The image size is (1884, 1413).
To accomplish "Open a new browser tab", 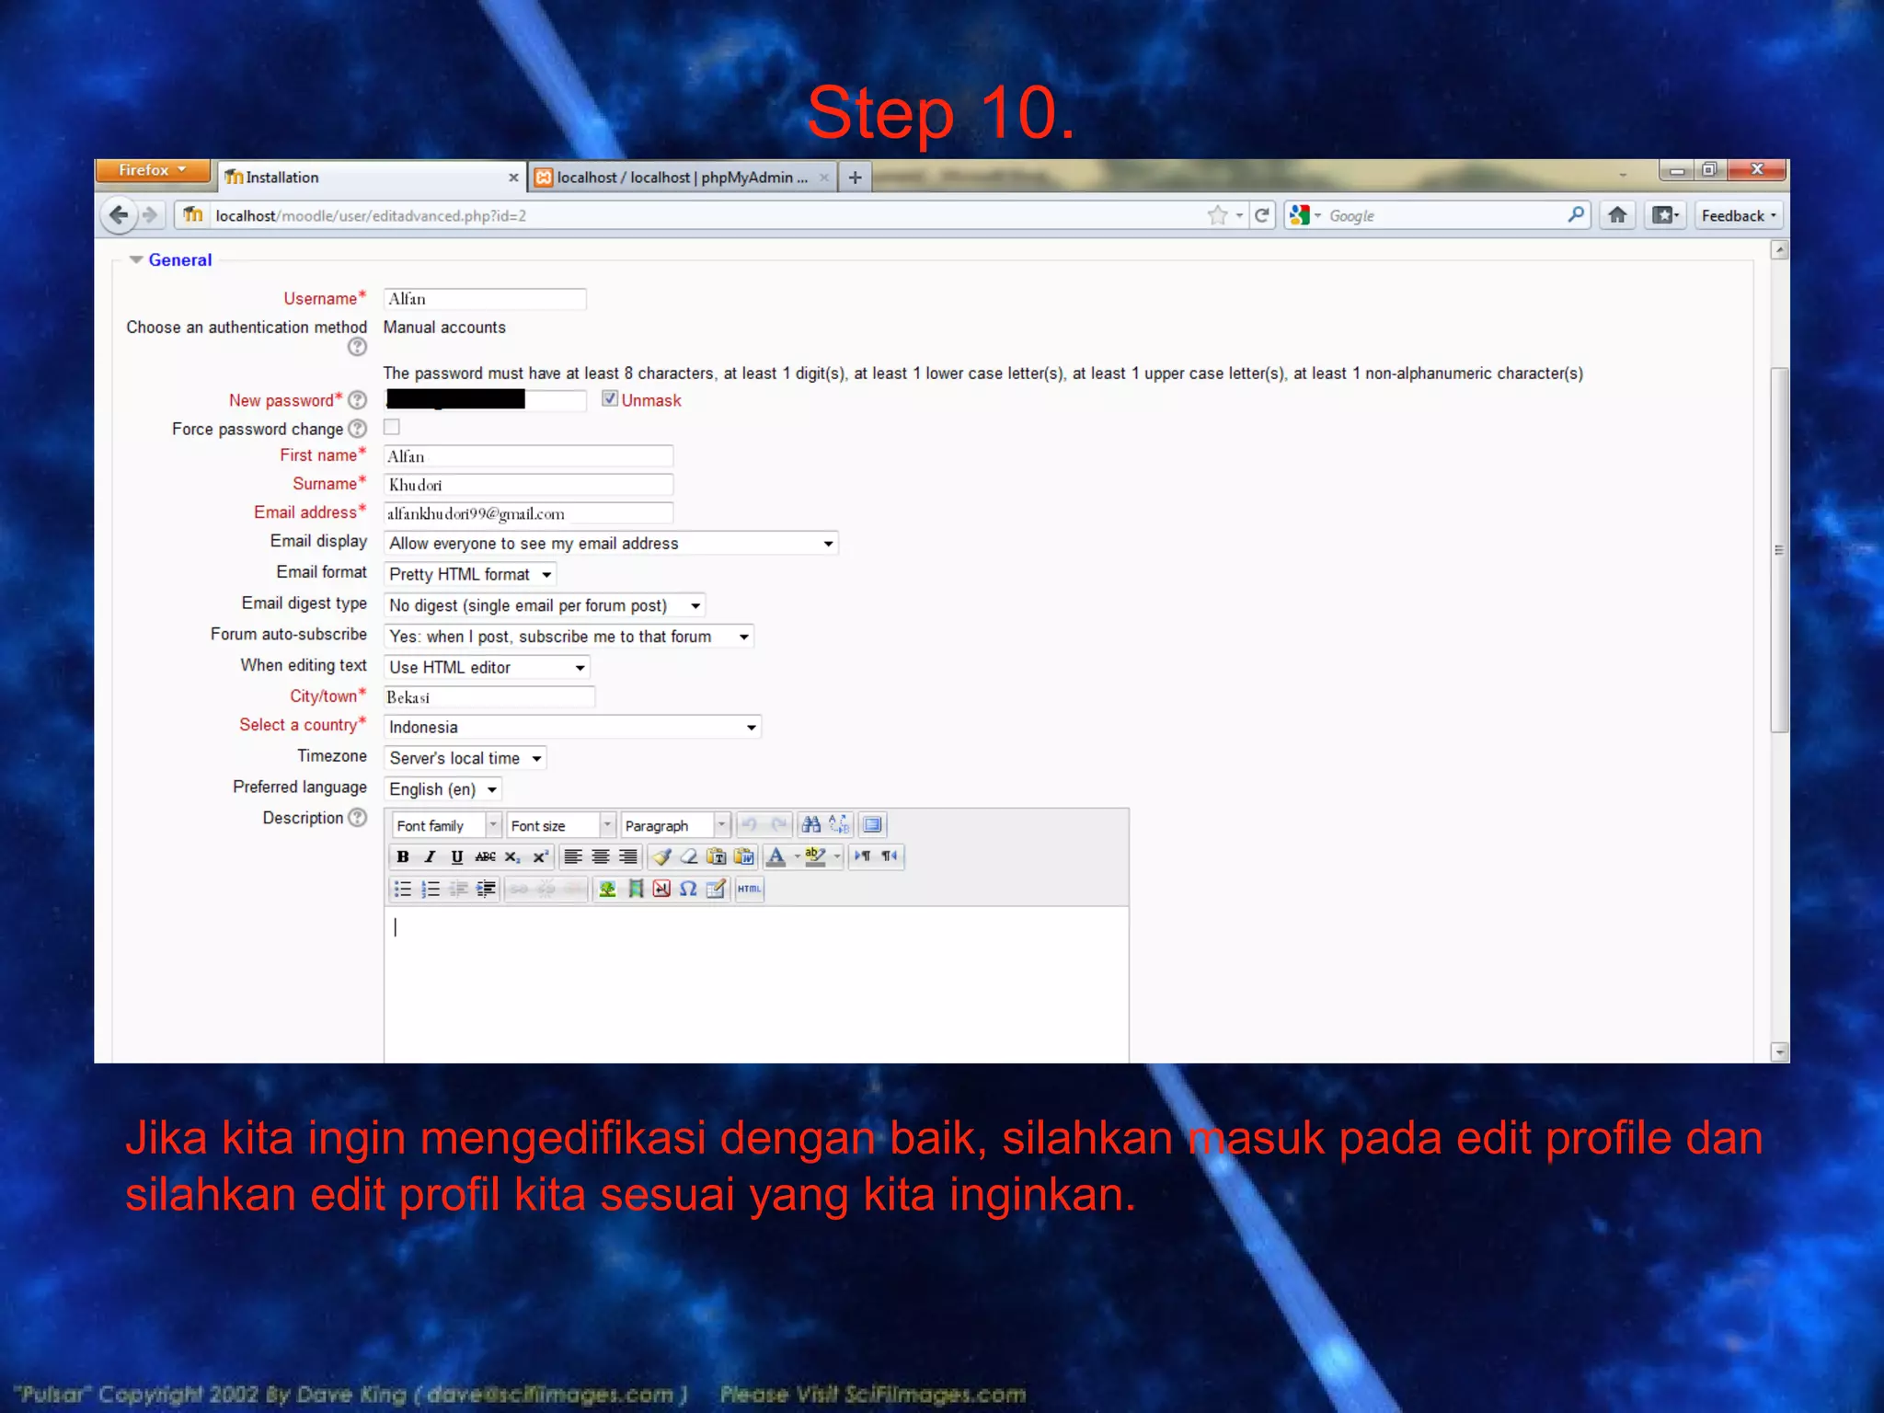I will [855, 178].
